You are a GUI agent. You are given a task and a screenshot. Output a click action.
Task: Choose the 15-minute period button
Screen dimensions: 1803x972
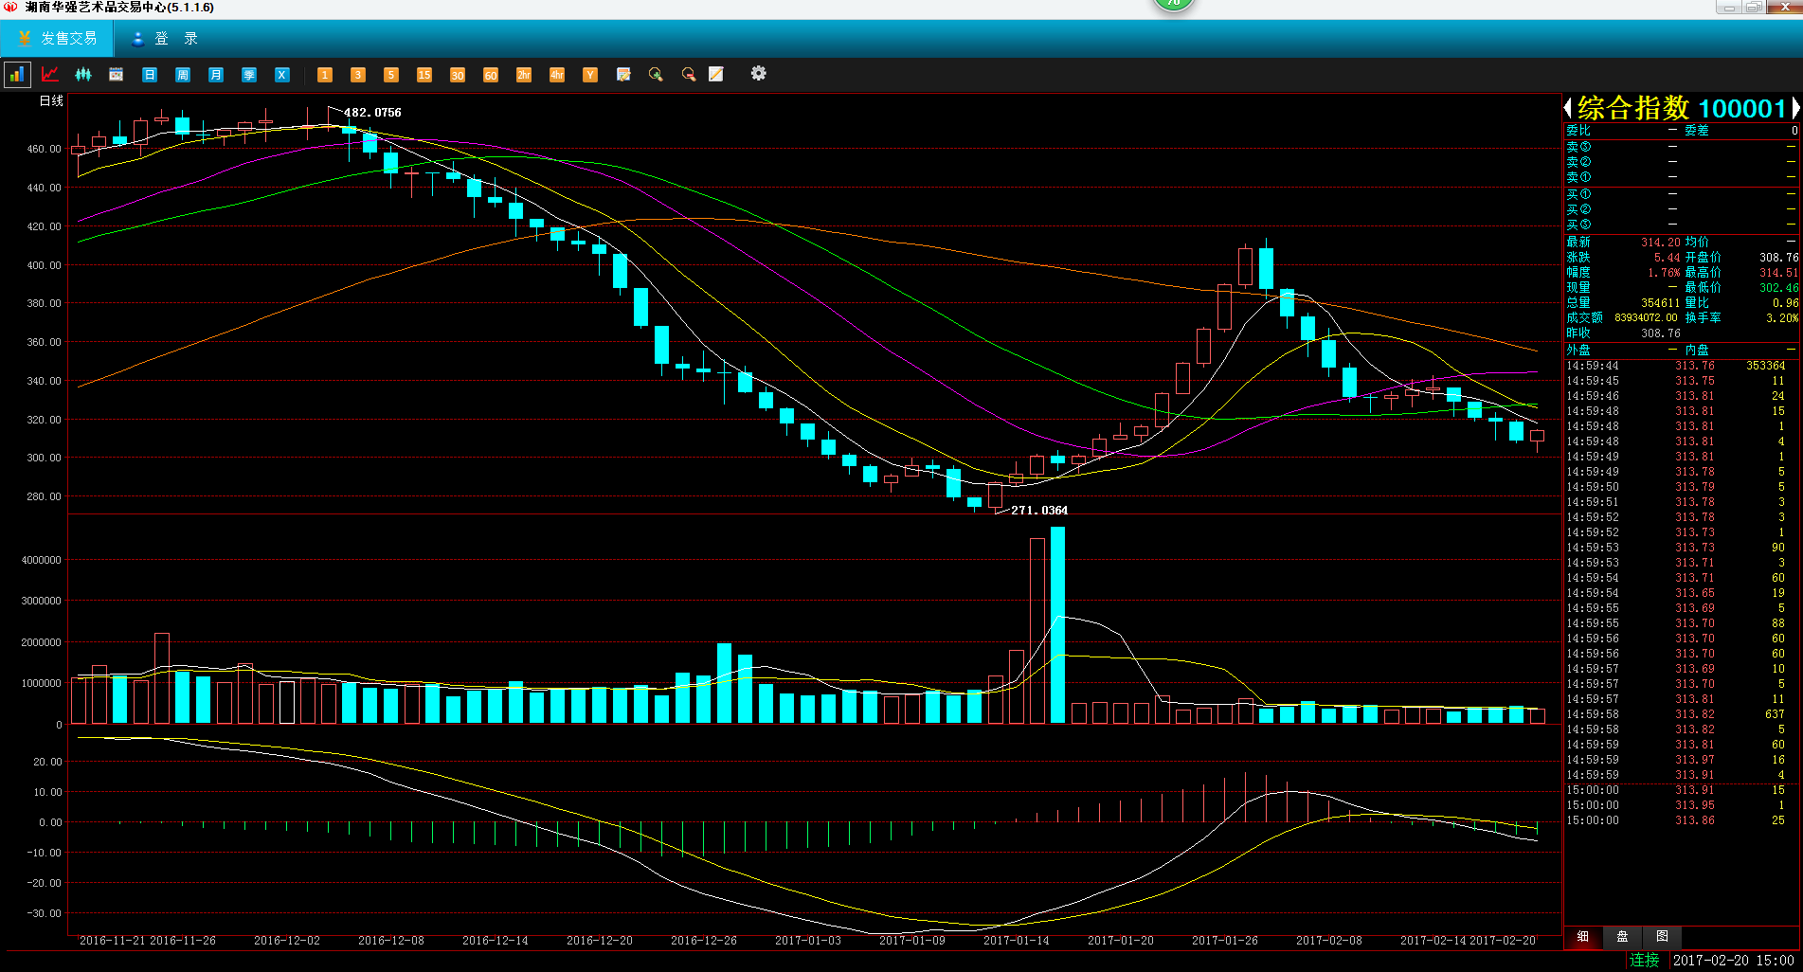click(424, 74)
